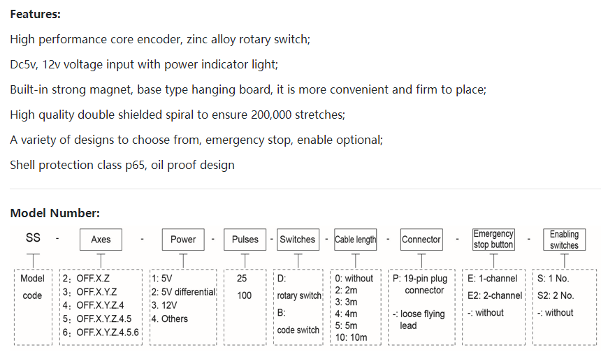601x352 pixels.
Task: Click the 10: 10m cable length option
Action: coord(352,337)
